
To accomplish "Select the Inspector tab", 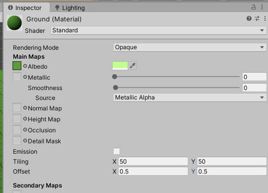I will click(25, 8).
